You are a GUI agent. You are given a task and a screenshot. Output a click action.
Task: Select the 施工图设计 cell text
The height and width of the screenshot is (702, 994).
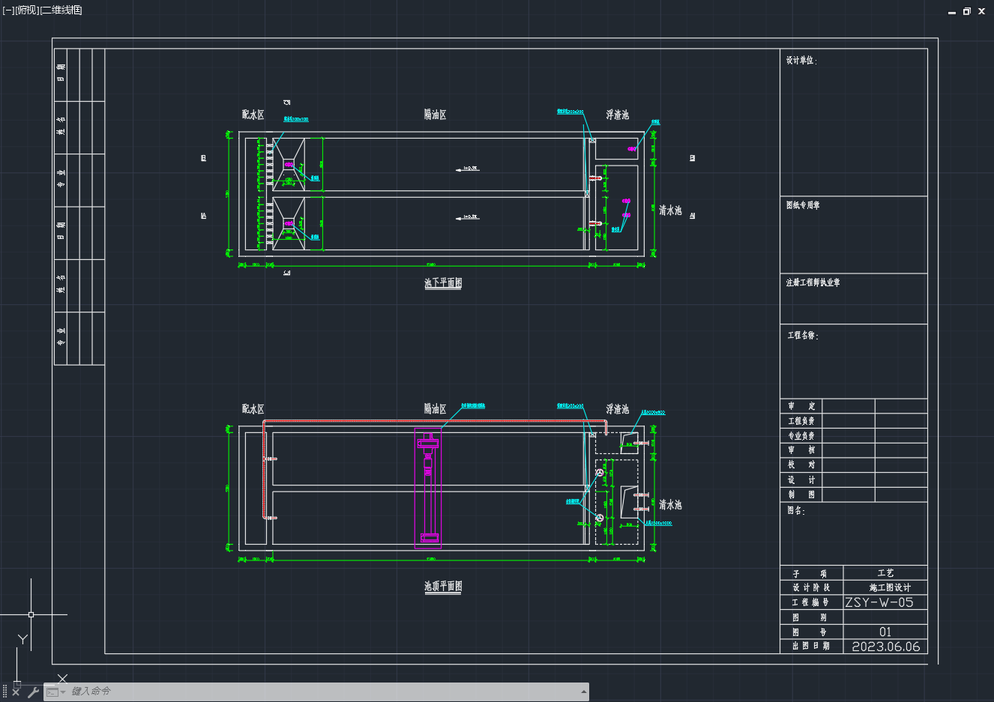tap(890, 587)
